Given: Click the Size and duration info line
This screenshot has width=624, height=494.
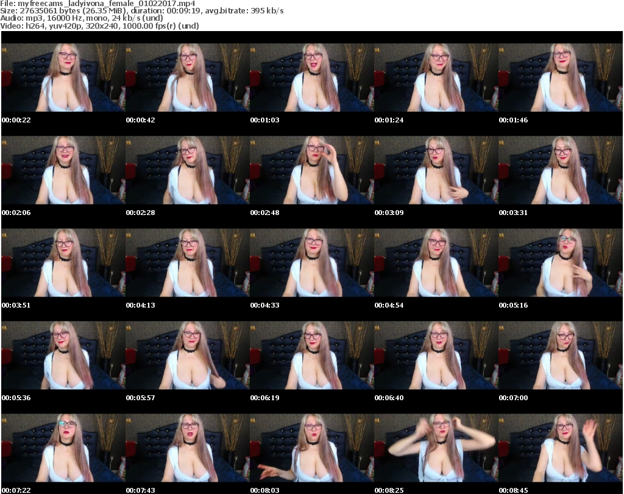Looking at the screenshot, I should [141, 11].
